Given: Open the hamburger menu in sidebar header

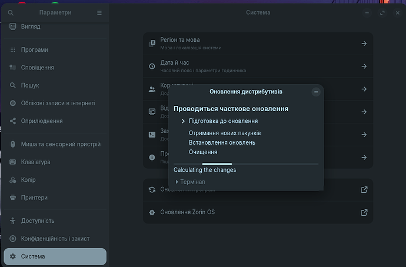Looking at the screenshot, I should point(99,12).
